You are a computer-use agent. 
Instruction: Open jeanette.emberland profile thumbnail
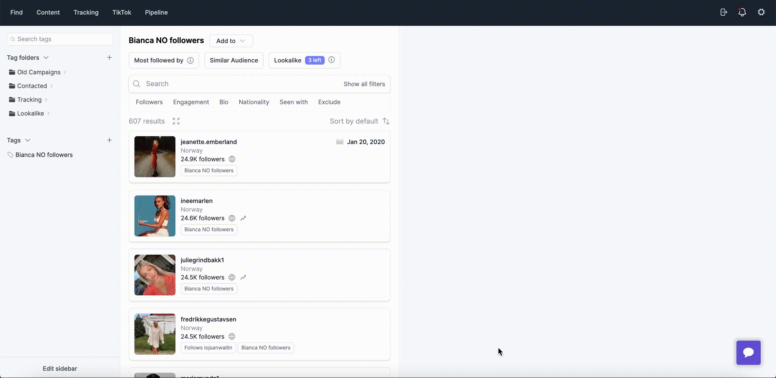[155, 156]
